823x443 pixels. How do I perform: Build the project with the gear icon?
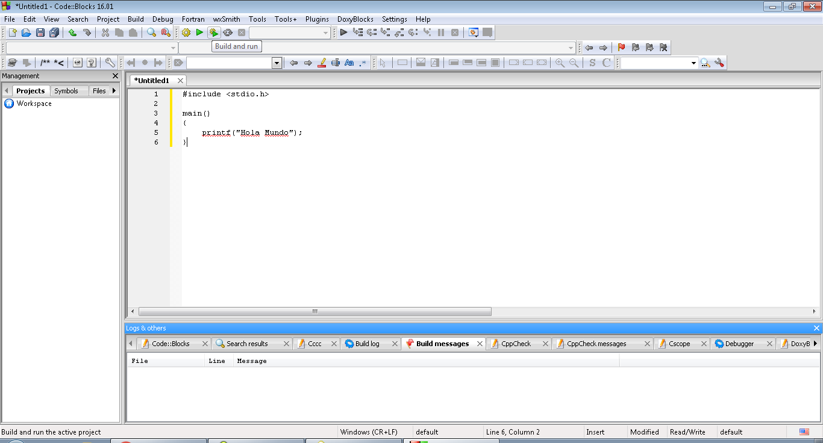pyautogui.click(x=186, y=33)
